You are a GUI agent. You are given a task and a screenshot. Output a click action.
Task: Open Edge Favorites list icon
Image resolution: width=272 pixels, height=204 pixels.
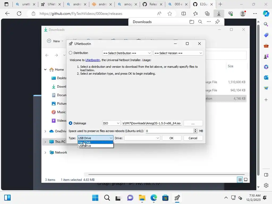tap(195, 14)
